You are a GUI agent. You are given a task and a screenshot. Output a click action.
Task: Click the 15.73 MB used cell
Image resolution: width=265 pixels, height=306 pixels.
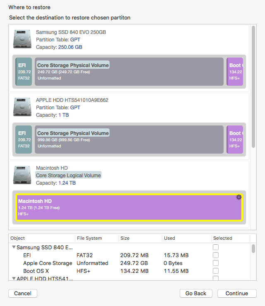[x=176, y=255]
